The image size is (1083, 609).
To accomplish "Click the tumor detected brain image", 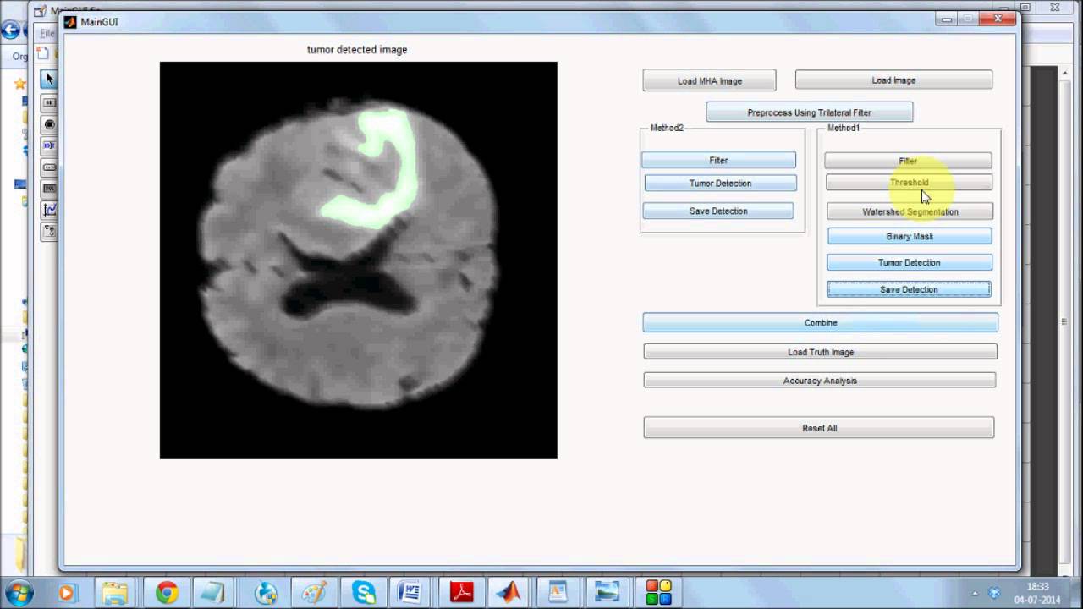I will point(359,261).
